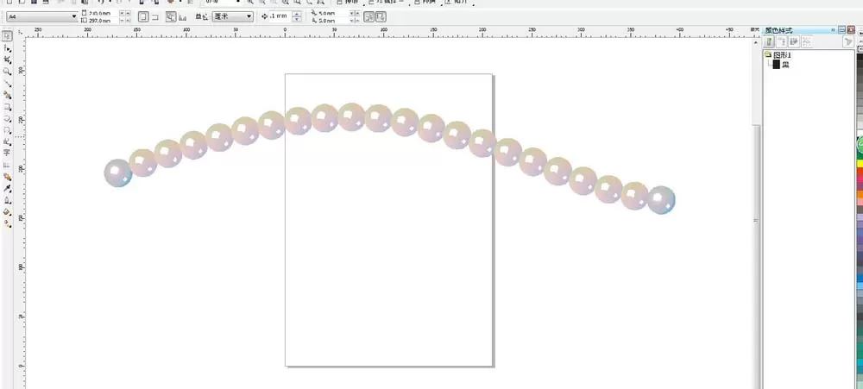The width and height of the screenshot is (863, 389).
Task: Select the Basic Shapes tool
Action: (8, 142)
